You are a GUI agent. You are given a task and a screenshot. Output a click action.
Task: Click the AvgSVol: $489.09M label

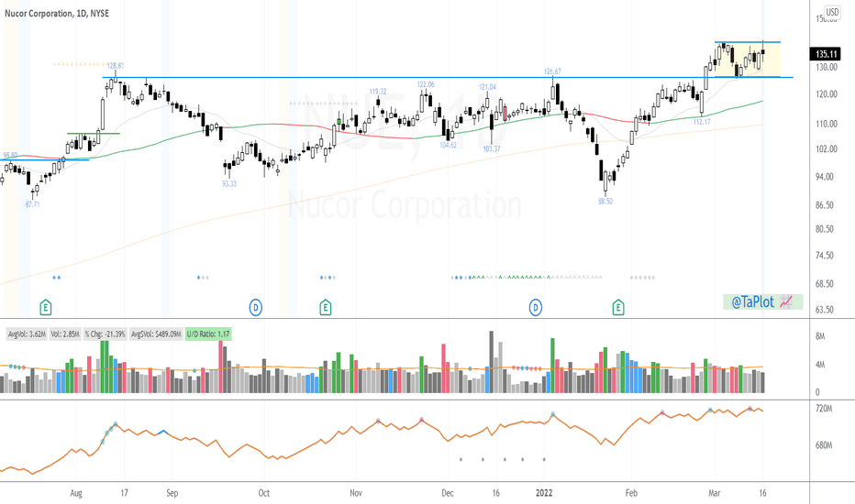point(156,334)
